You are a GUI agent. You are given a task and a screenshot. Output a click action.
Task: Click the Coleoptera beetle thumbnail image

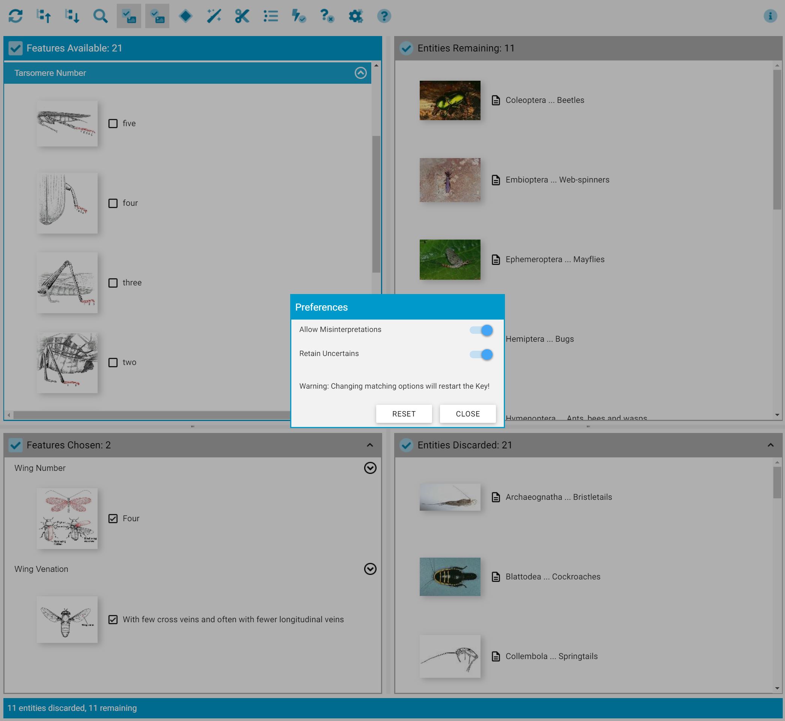(x=450, y=100)
